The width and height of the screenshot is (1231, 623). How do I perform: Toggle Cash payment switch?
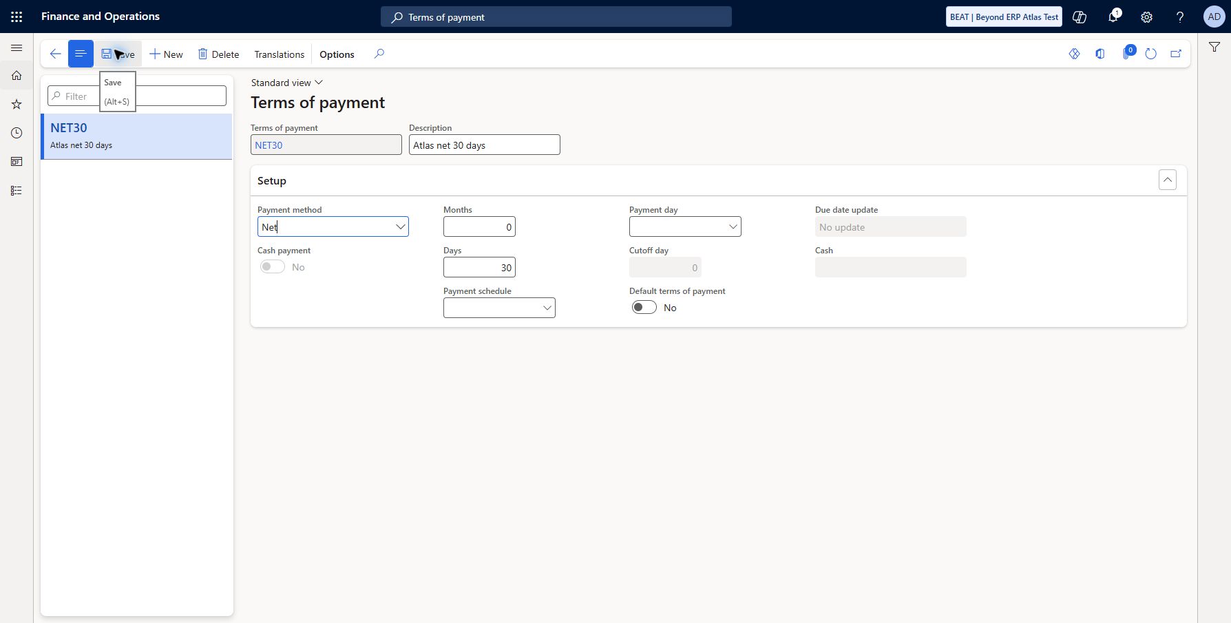coord(273,267)
